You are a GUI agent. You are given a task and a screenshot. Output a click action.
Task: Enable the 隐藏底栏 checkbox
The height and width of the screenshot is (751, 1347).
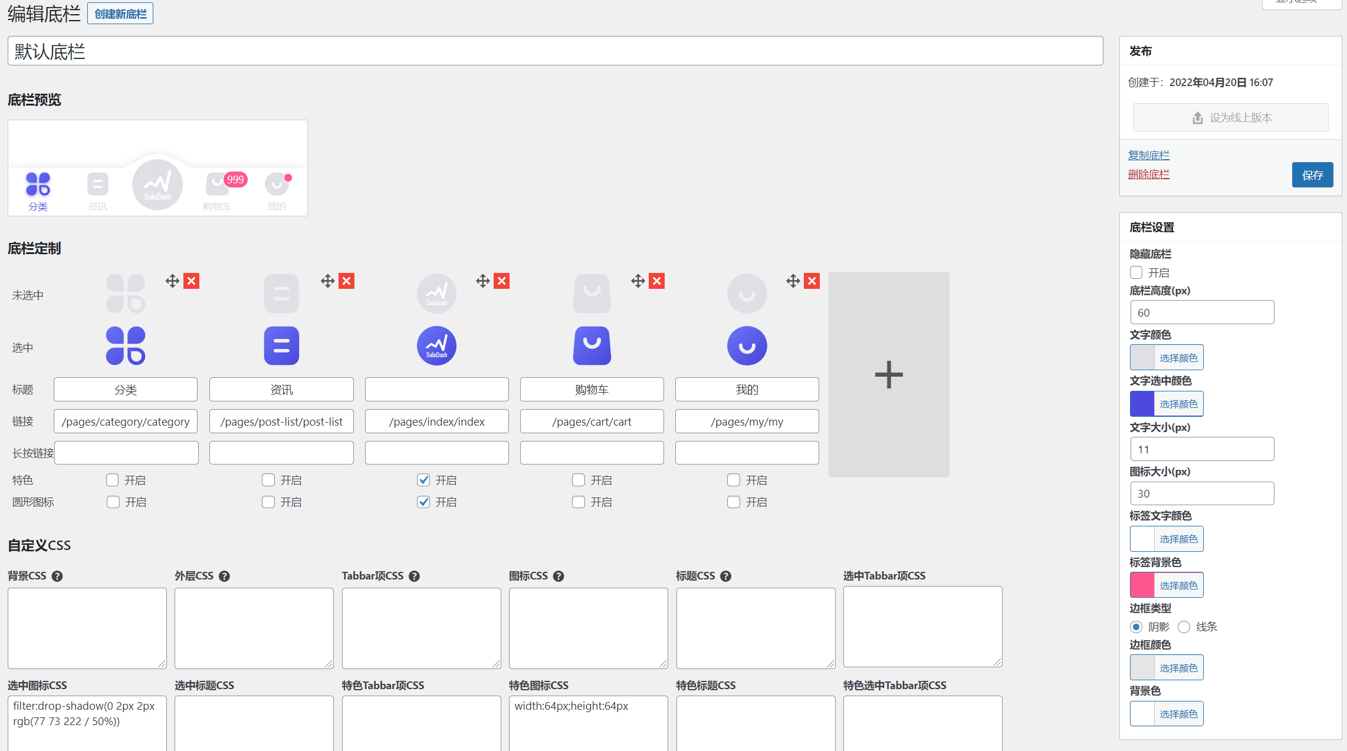[1136, 272]
